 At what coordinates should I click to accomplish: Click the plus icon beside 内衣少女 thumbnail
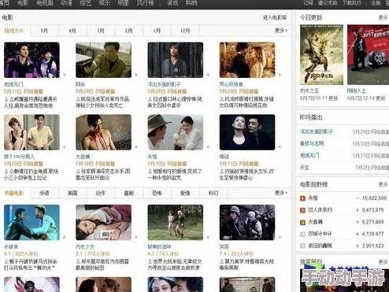[136, 237]
